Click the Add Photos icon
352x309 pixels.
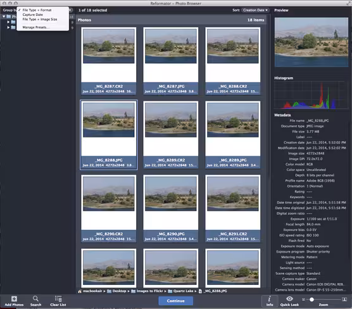coord(14,299)
